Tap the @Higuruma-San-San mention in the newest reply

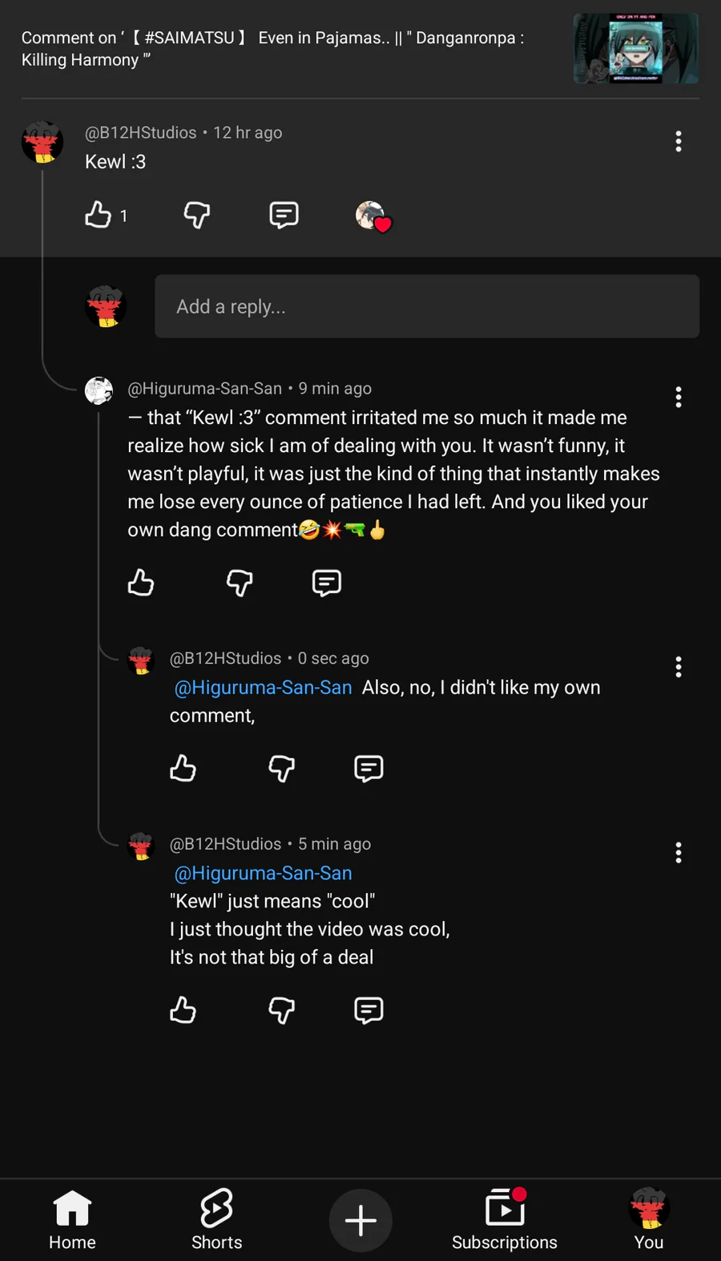[263, 688]
